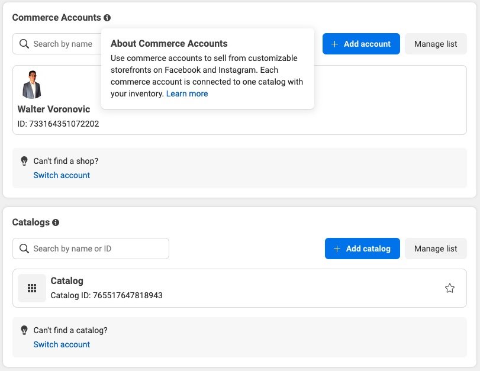The width and height of the screenshot is (480, 371).
Task: Open Manage list for Commerce Accounts
Action: coord(436,44)
